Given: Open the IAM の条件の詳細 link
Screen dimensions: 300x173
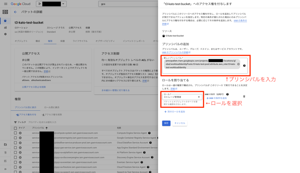Looking at the screenshot, I should [x=204, y=22].
